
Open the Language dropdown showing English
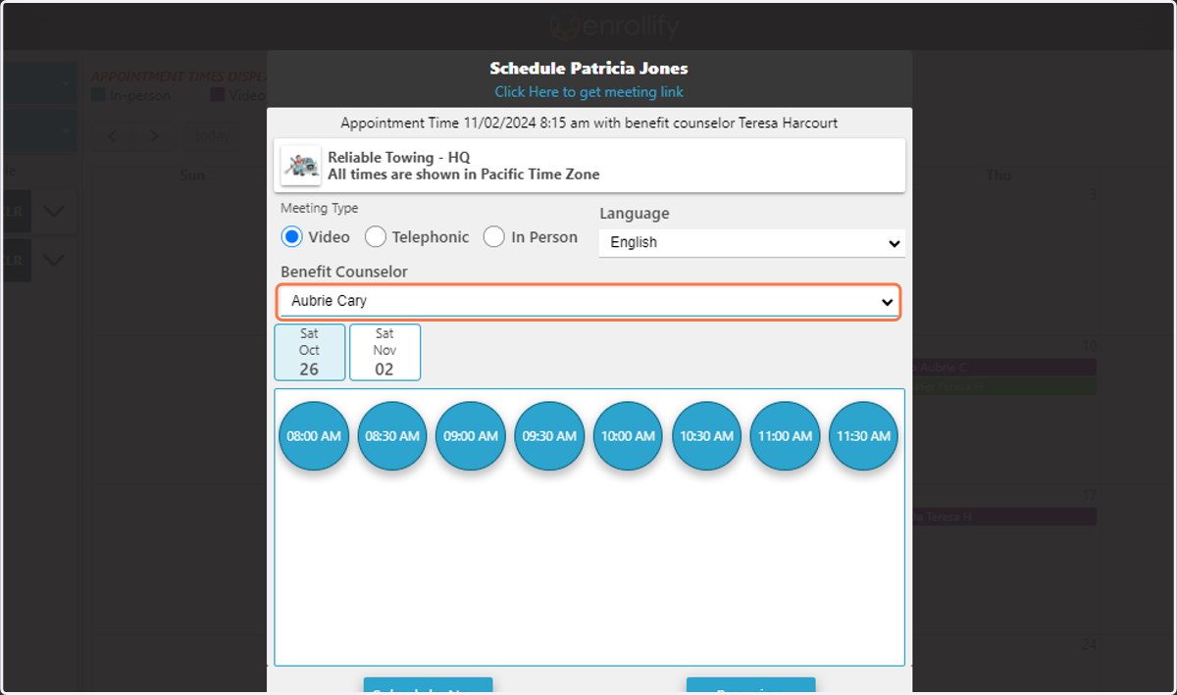tap(751, 242)
